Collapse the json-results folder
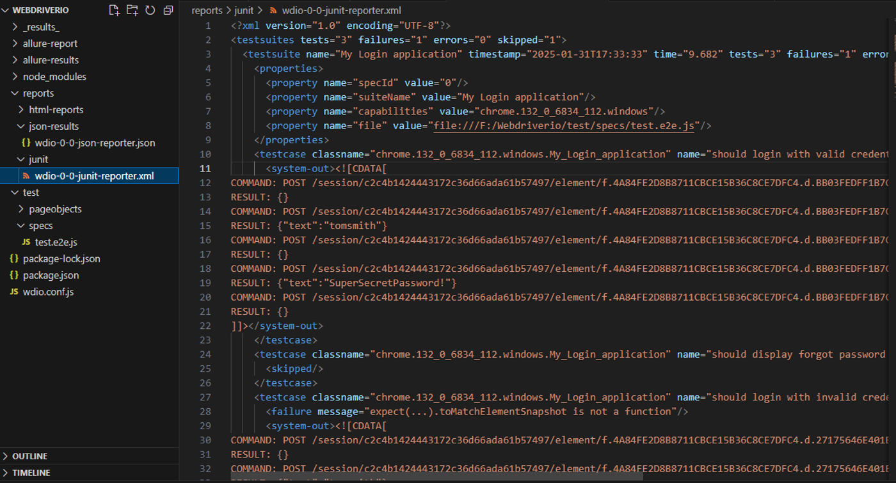 pyautogui.click(x=21, y=127)
